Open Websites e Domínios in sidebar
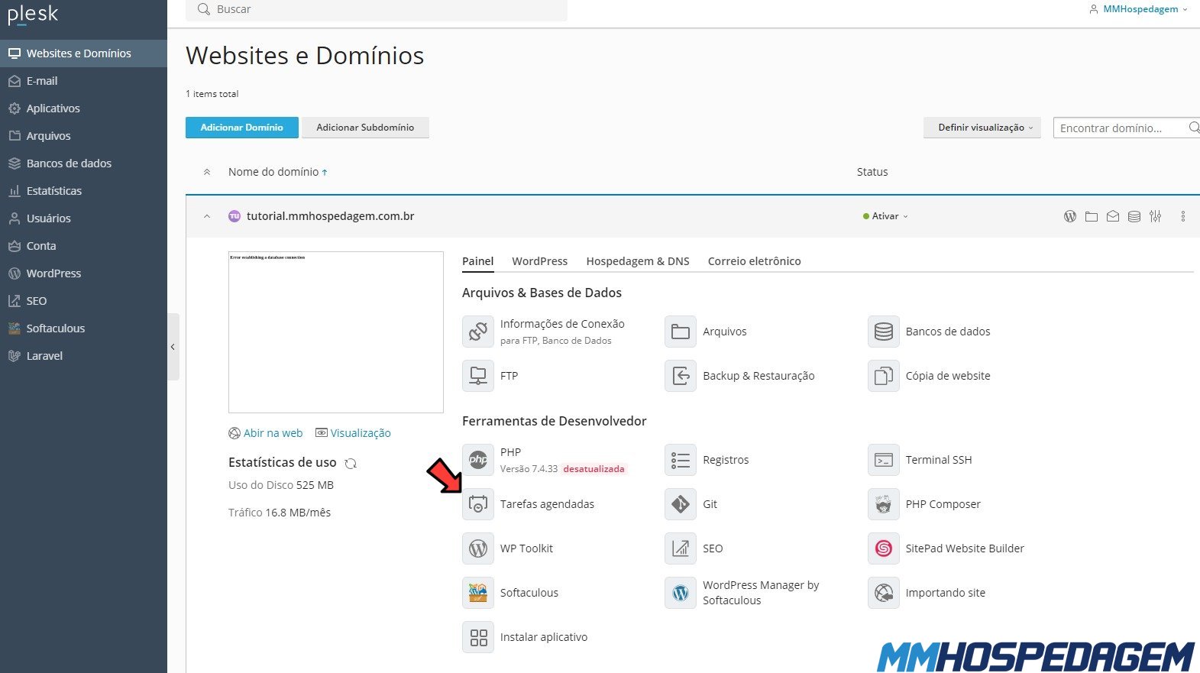Screen dimensions: 1200x673 point(83,53)
